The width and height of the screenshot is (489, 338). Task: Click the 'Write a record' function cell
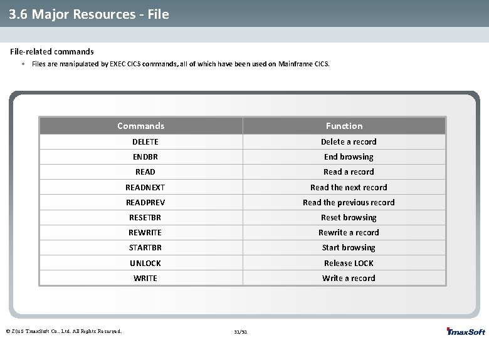[344, 278]
